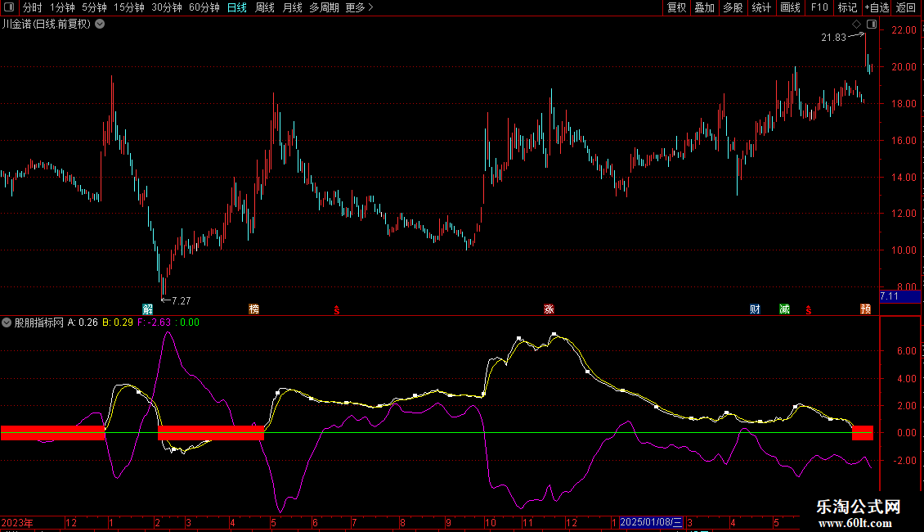
Task: Switch to the 周线 weekly tab
Action: [265, 7]
